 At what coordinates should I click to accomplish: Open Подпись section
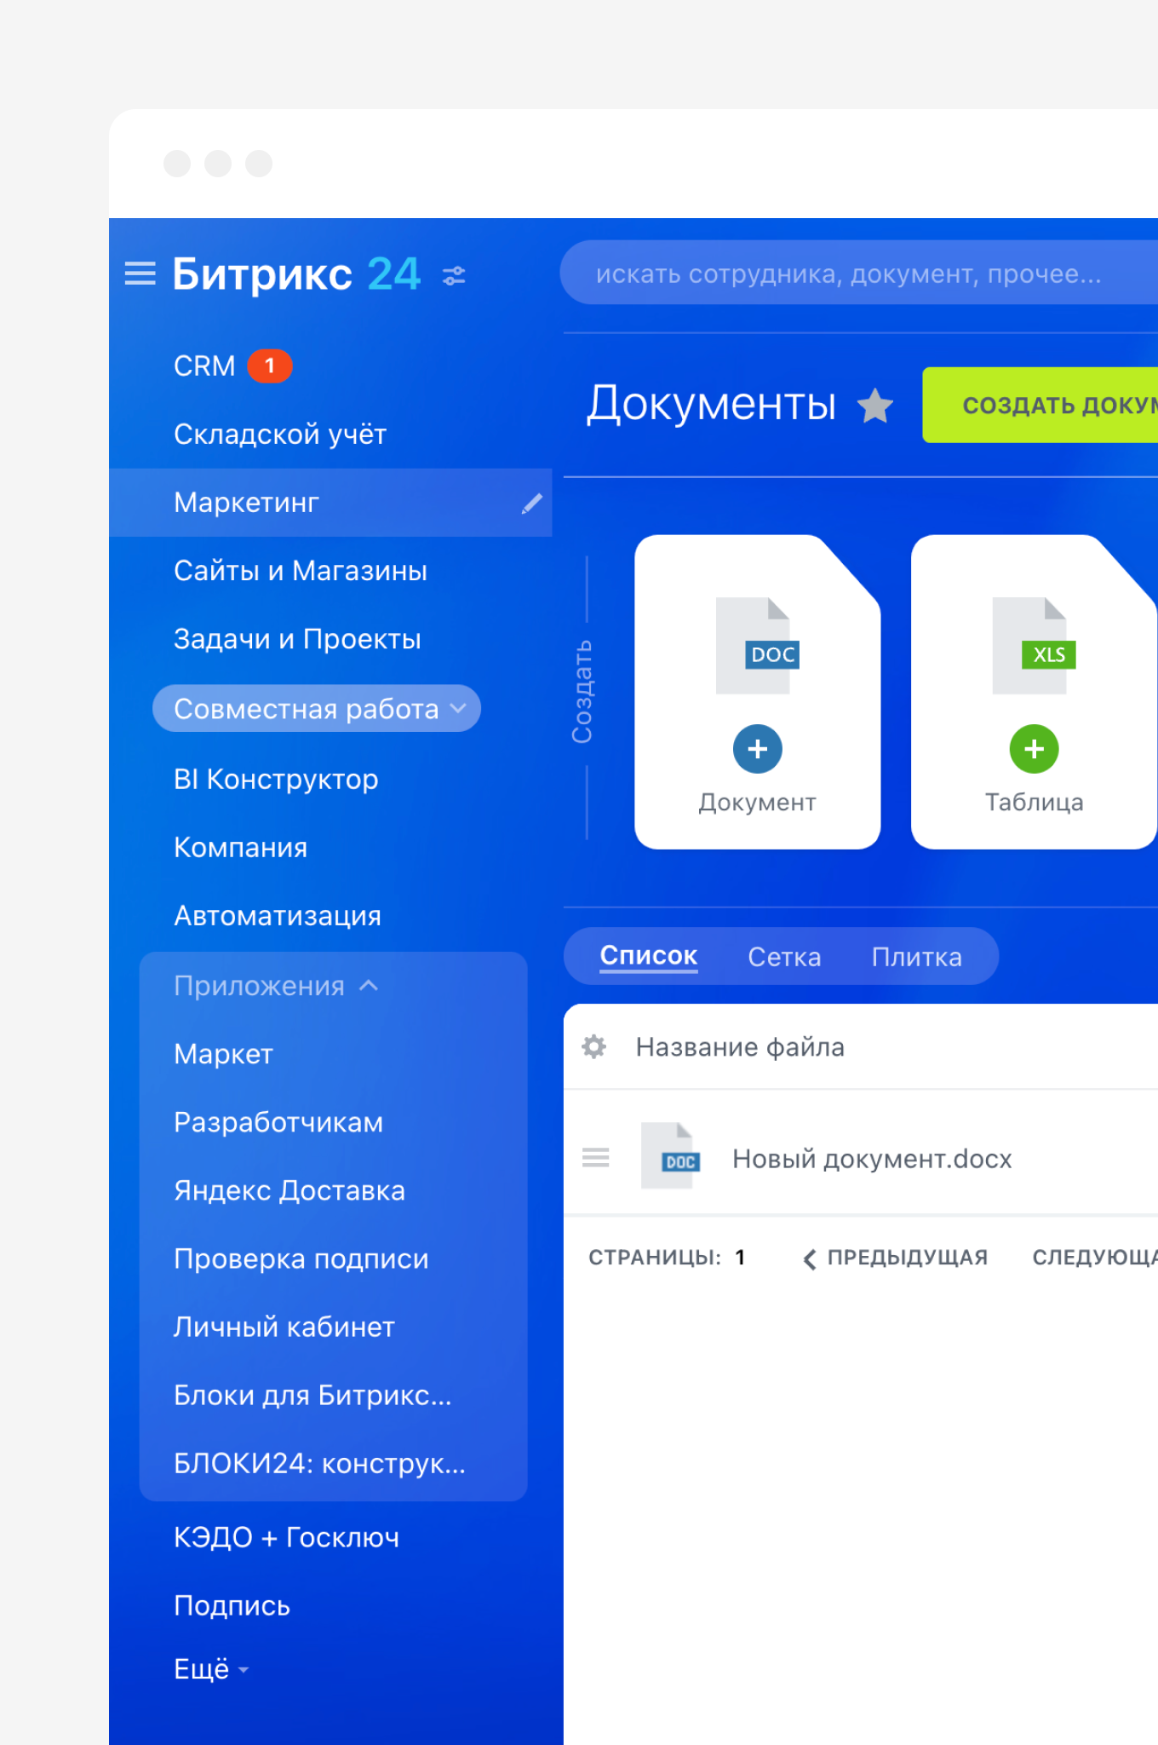232,1605
